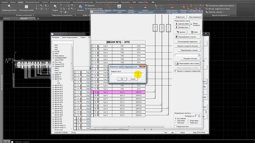Click About in the status bar
The width and height of the screenshot is (255, 143).
pos(182,133)
